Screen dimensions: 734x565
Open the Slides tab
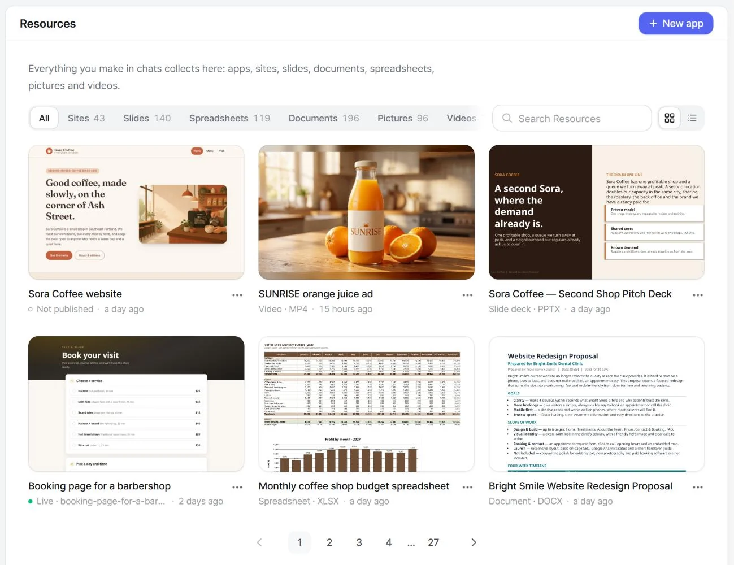tap(147, 118)
